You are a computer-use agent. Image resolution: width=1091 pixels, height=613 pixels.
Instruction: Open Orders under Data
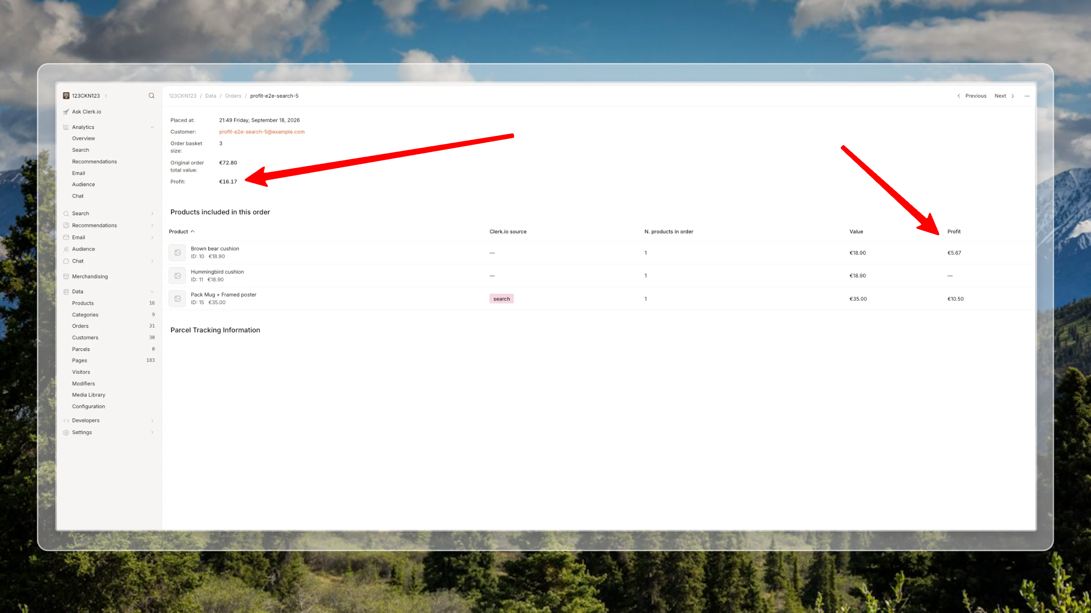click(x=80, y=326)
